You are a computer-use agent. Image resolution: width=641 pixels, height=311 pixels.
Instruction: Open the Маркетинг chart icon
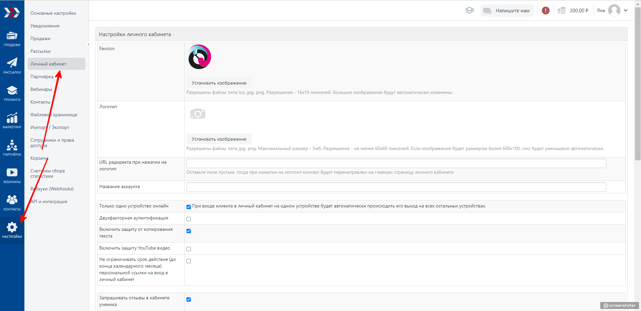pyautogui.click(x=12, y=121)
